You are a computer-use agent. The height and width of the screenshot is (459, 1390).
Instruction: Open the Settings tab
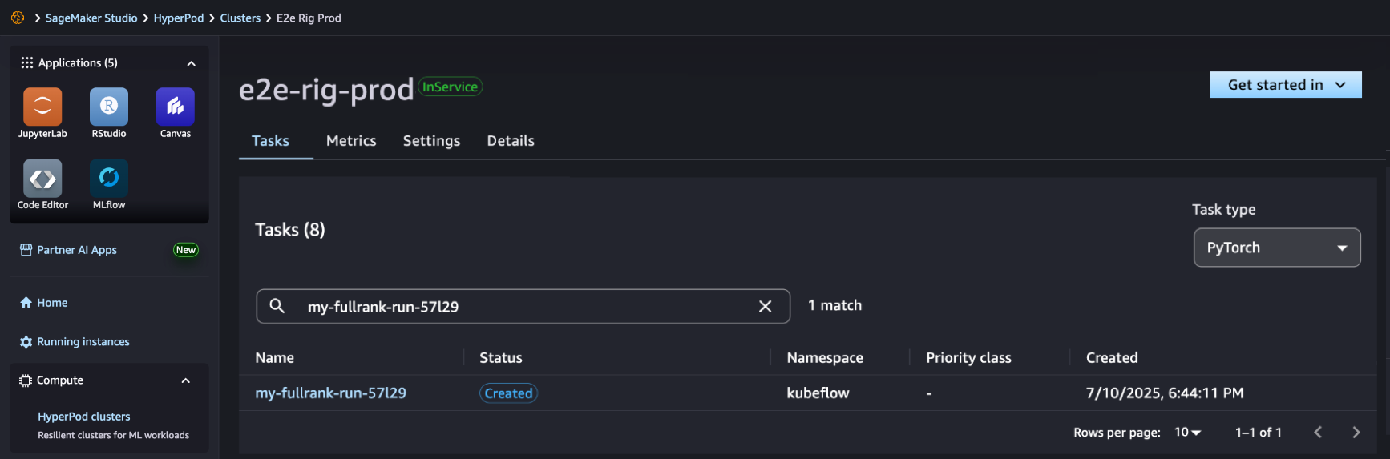pyautogui.click(x=431, y=141)
